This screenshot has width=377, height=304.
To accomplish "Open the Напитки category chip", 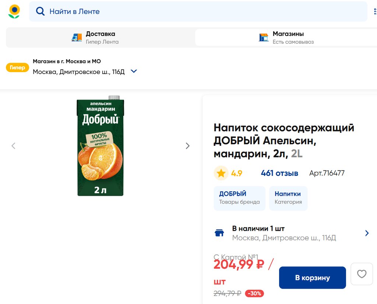I will (x=288, y=198).
